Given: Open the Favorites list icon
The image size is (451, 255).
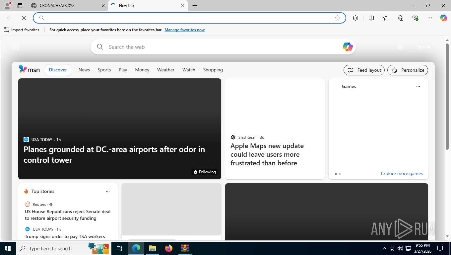Looking at the screenshot, I should pyautogui.click(x=386, y=18).
